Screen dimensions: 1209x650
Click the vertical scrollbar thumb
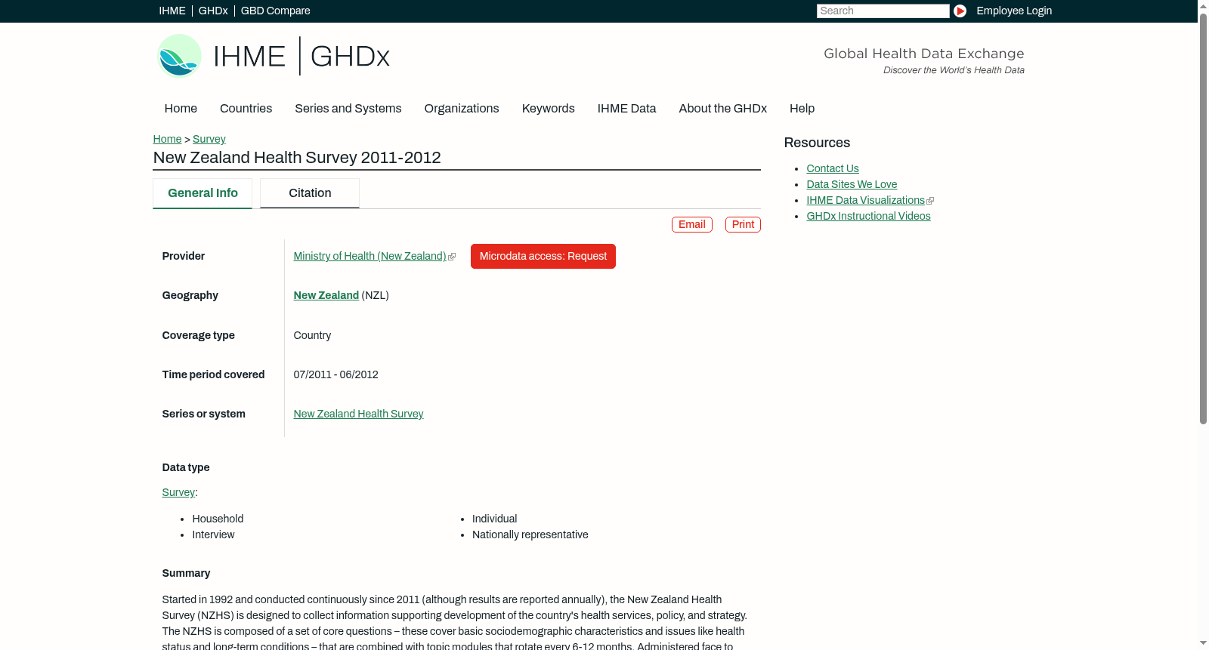click(x=1203, y=218)
